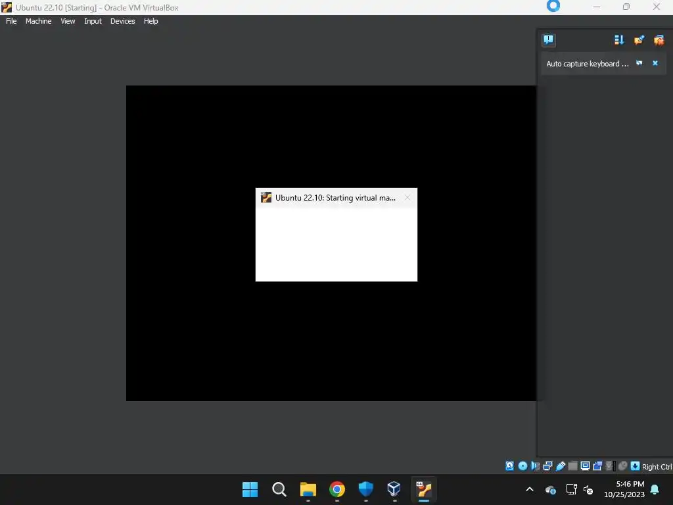Viewport: 673px width, 505px height.
Task: Open the Machine menu
Action: pyautogui.click(x=38, y=21)
